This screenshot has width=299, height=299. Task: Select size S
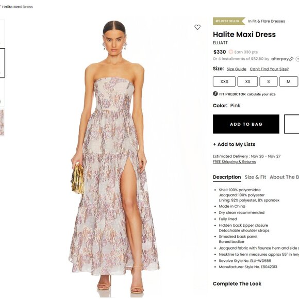point(268,81)
